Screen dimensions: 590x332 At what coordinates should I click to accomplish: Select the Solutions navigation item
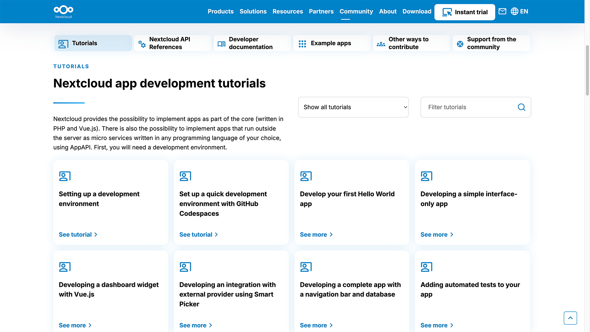(x=253, y=11)
